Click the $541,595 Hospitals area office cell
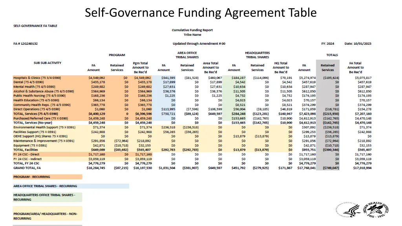The height and width of the screenshot is (226, 402). pyautogui.click(x=168, y=78)
